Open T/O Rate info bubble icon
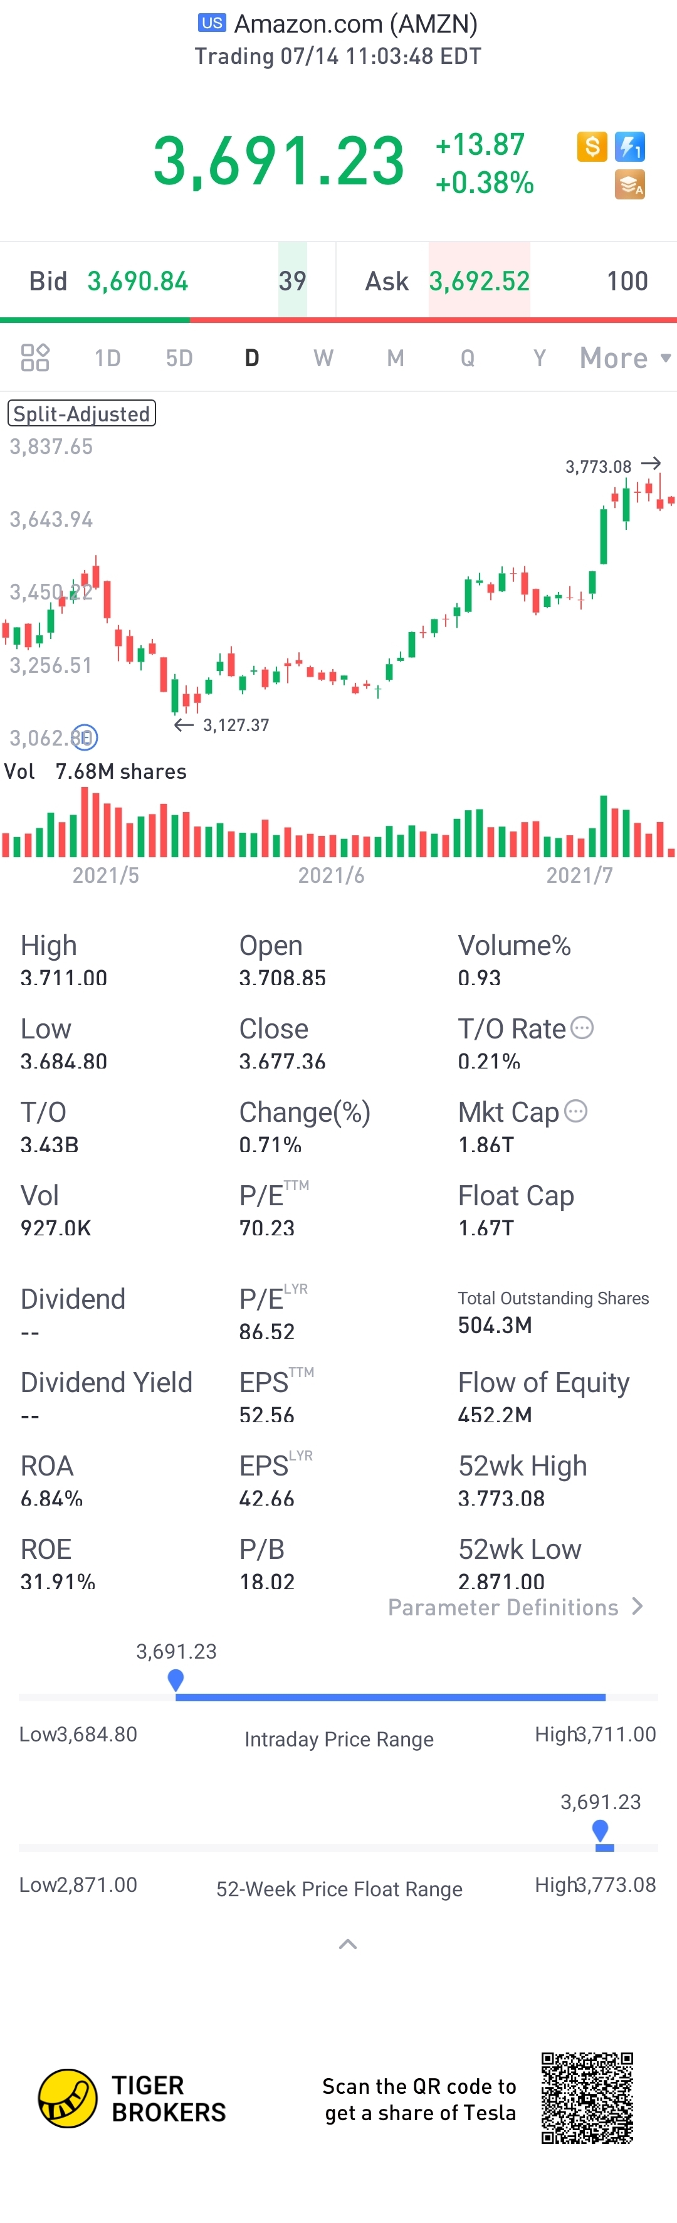Image resolution: width=677 pixels, height=2223 pixels. click(x=582, y=1028)
